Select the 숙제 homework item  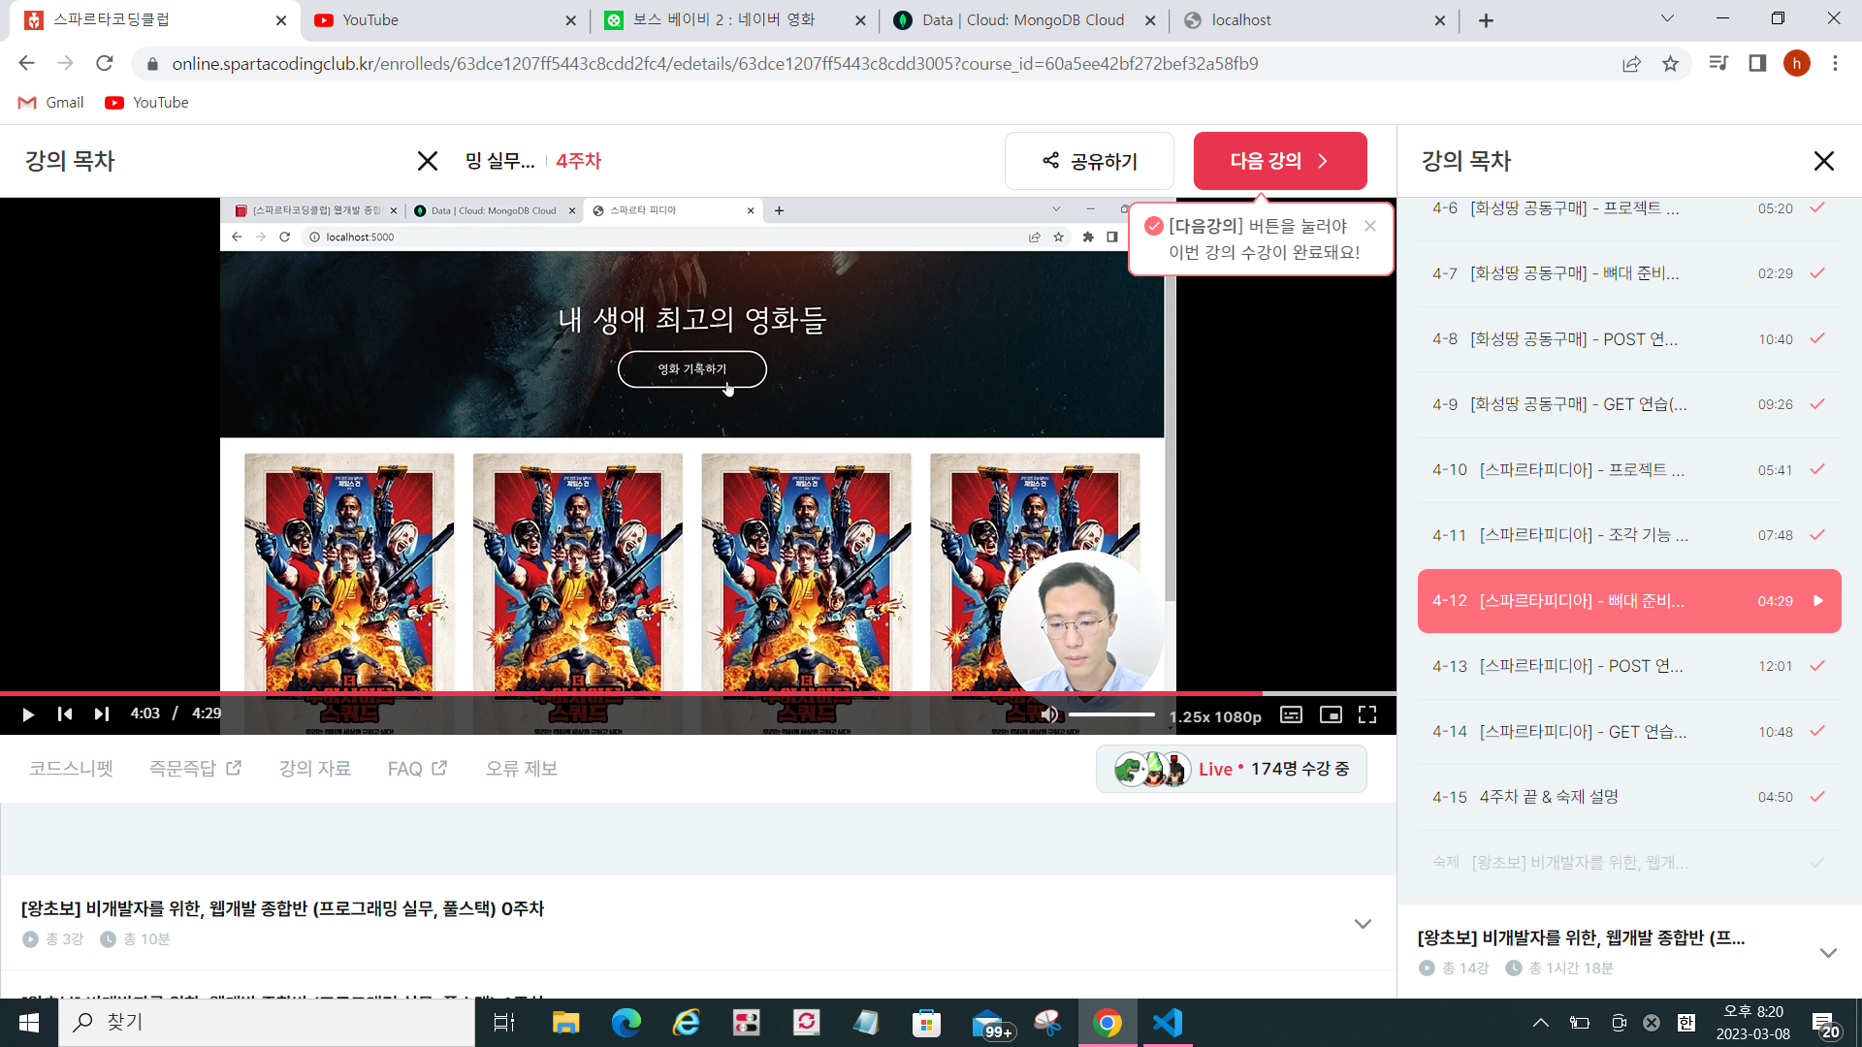(1629, 863)
